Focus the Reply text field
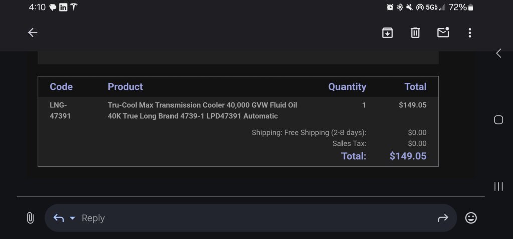The width and height of the screenshot is (513, 239). 251,218
